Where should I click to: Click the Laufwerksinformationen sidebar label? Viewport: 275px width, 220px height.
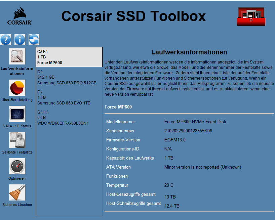coord(17,71)
